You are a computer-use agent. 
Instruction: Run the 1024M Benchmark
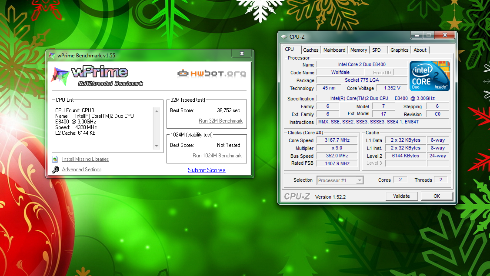[x=217, y=156]
